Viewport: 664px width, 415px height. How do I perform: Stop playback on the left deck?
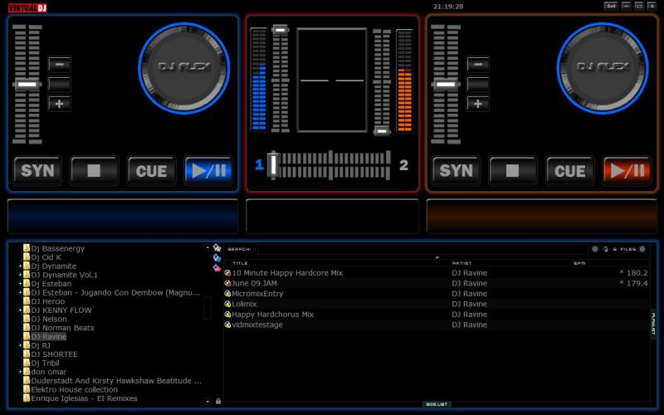coord(95,171)
